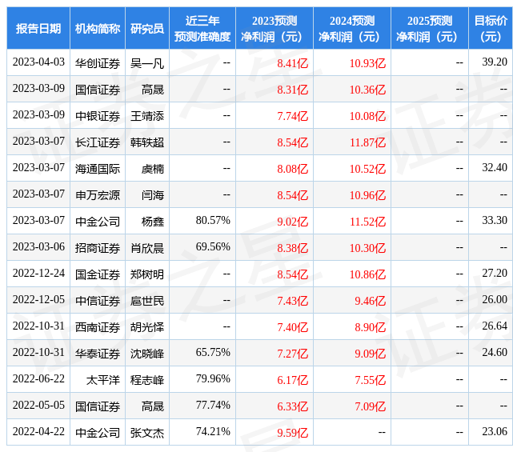
Task: Click the 7.55亿 forecast value
Action: pyautogui.click(x=371, y=380)
